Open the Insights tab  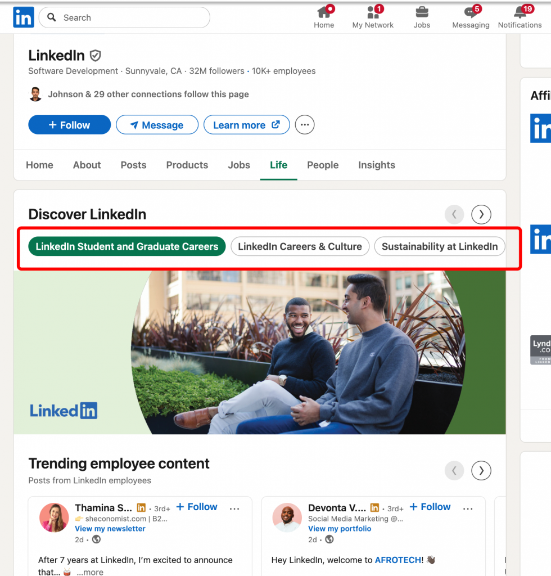pos(376,165)
